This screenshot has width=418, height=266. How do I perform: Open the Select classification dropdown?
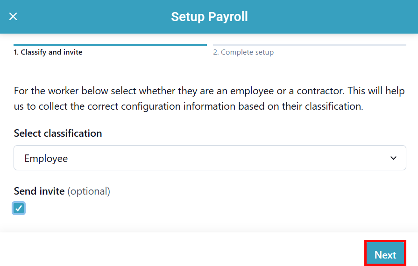(209, 158)
